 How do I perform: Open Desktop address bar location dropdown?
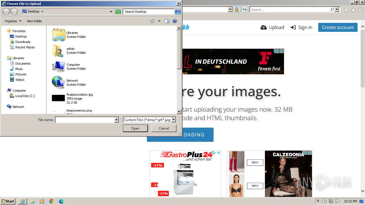(42, 12)
